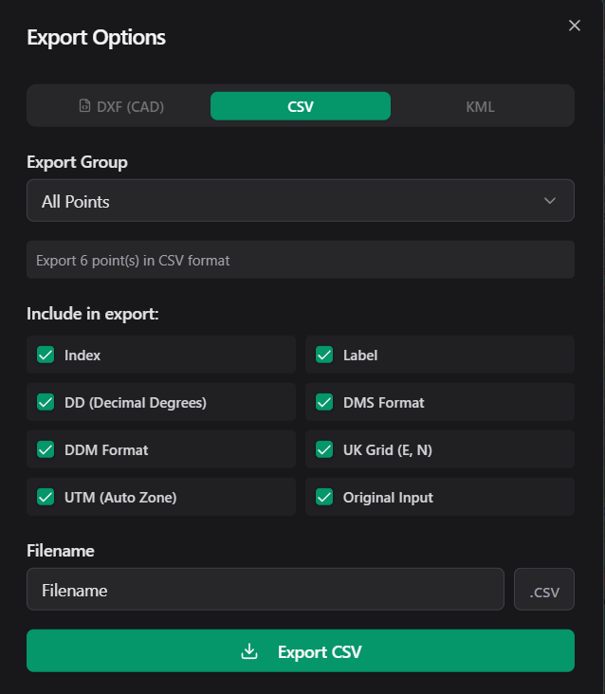Viewport: 605px width, 694px height.
Task: Select the CSV format tab
Action: (x=300, y=106)
